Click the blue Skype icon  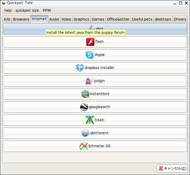click(89, 55)
